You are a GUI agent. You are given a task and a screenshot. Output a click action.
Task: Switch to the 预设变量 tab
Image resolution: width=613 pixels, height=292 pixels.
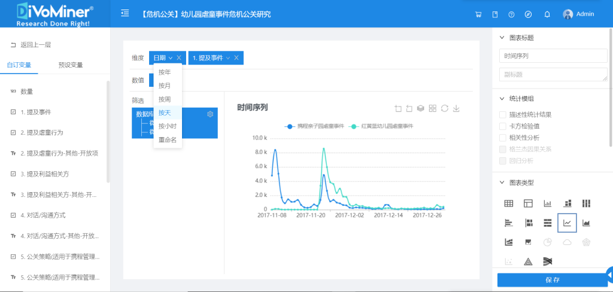71,65
